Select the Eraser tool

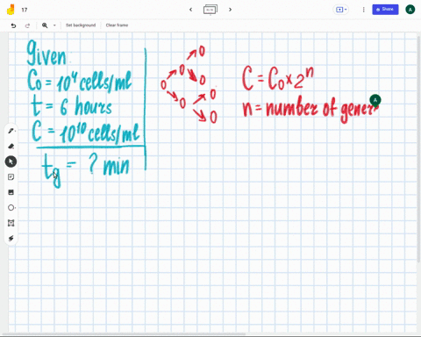click(x=11, y=146)
